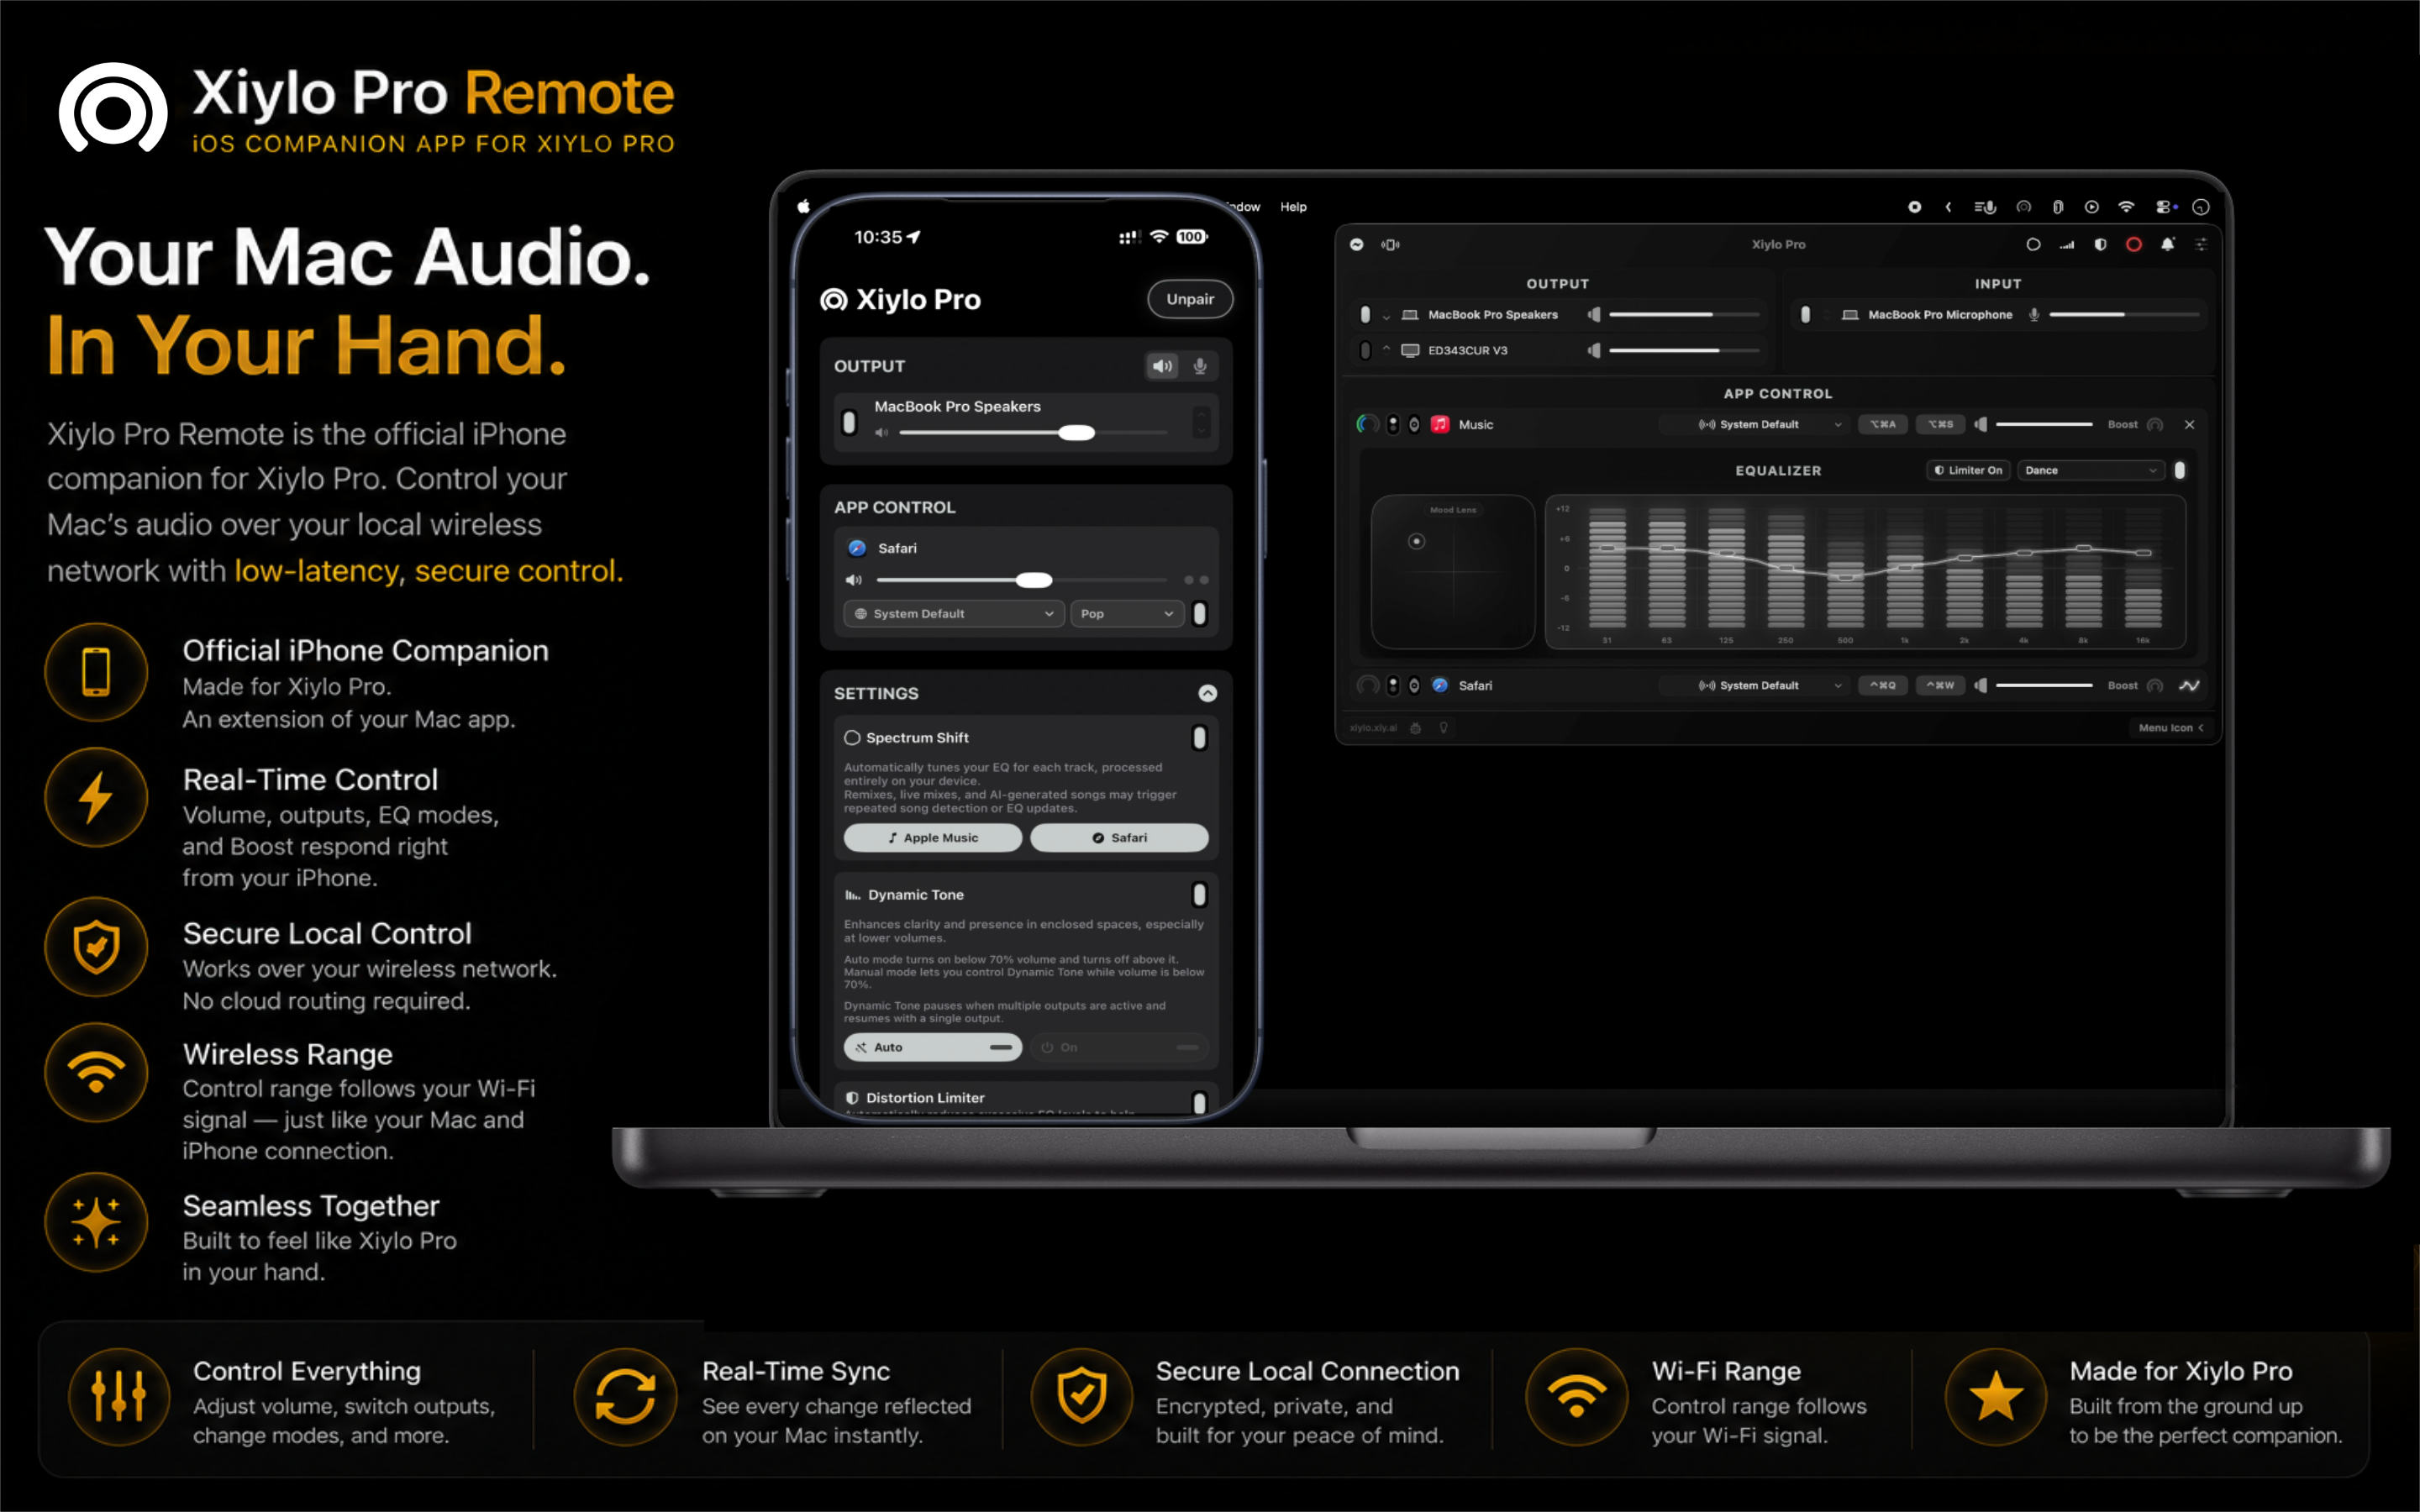Select the speaker output tab on phone
Image resolution: width=2420 pixels, height=1512 pixels.
[x=1162, y=366]
